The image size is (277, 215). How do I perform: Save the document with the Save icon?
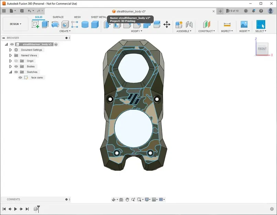tap(22, 11)
